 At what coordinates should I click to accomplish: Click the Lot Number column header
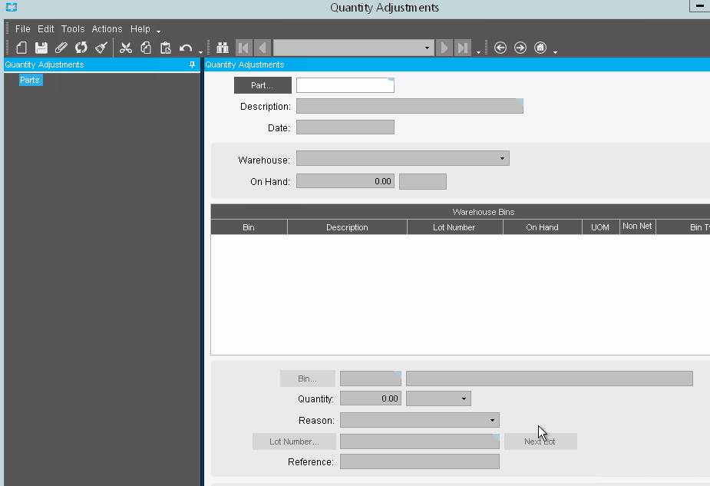[454, 227]
